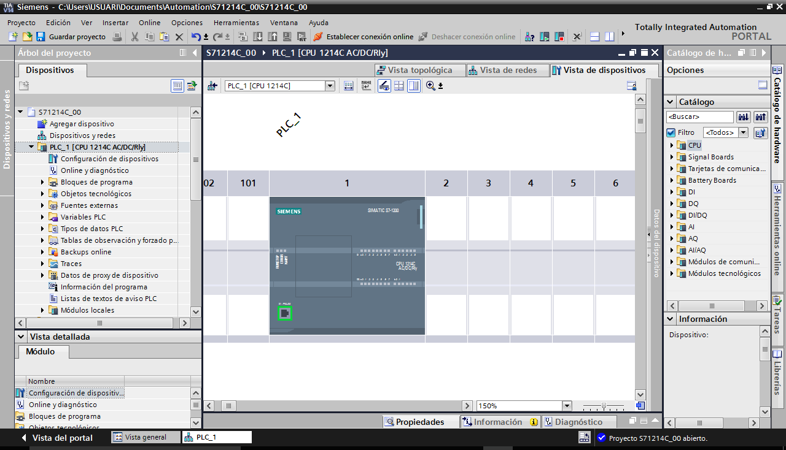Click the Ethernet port on the PLC
Screen dimensions: 786x450
coord(284,314)
